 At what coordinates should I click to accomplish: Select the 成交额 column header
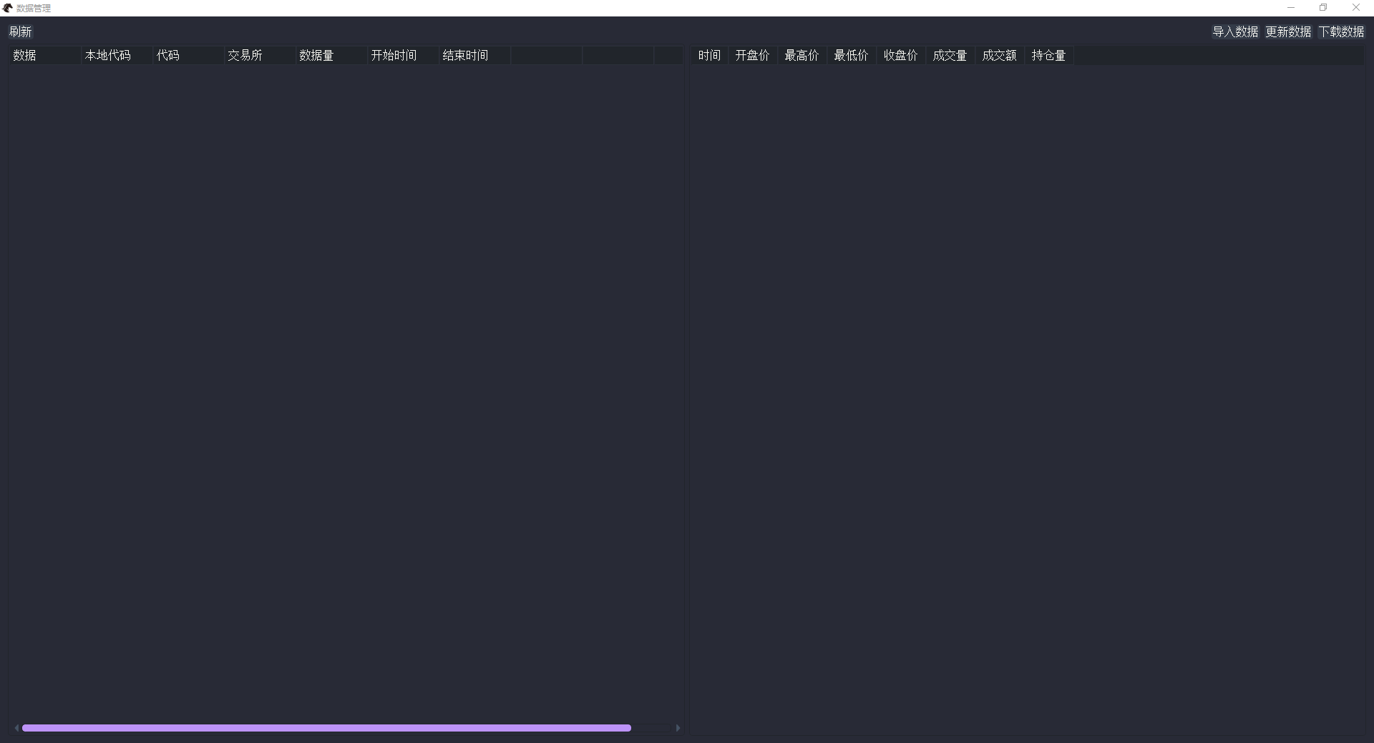[x=1000, y=56]
